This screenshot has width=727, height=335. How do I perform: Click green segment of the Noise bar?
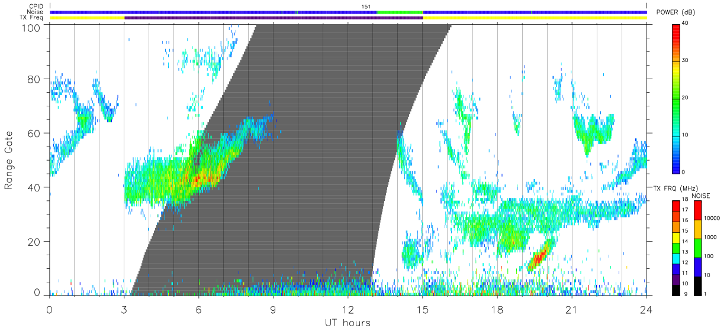tap(400, 12)
